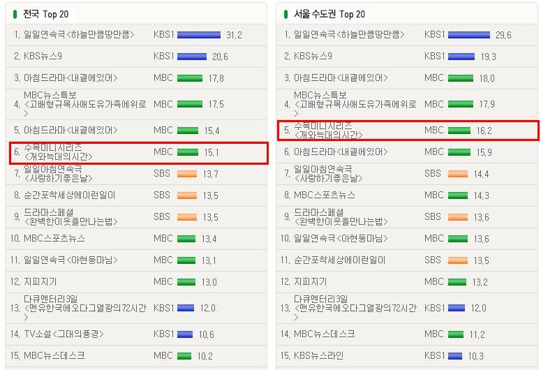The height and width of the screenshot is (370, 541).
Task: Select 수목미니시리즈<개와늑대의시간> in the 전국 list
Action: pos(58,152)
